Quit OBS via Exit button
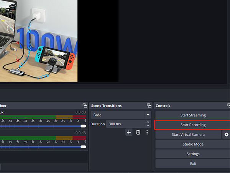The width and height of the screenshot is (230, 173). [x=193, y=163]
